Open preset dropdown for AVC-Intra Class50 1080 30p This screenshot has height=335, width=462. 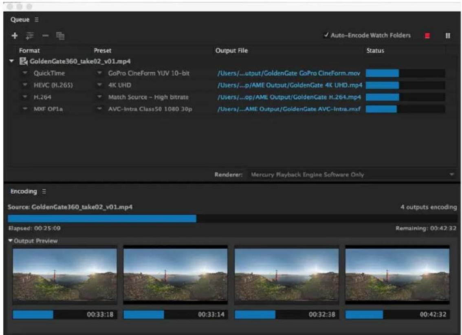click(99, 109)
